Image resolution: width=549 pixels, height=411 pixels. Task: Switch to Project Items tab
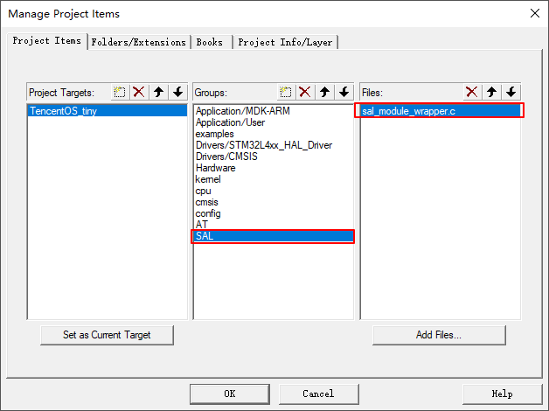point(47,41)
